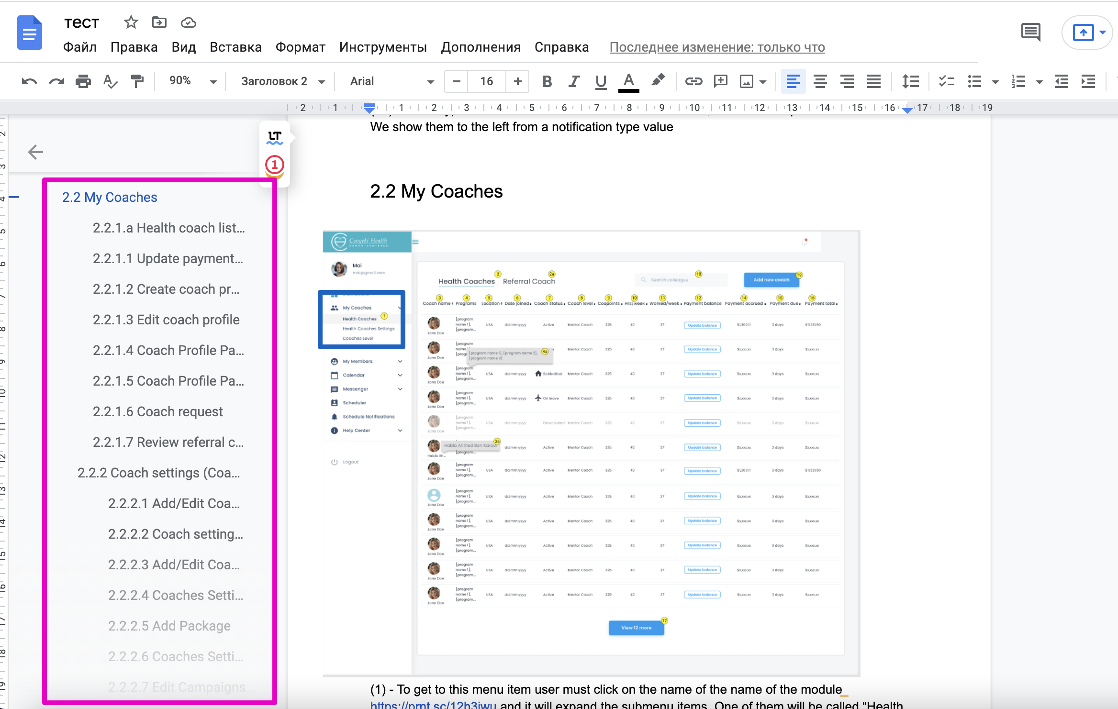The width and height of the screenshot is (1118, 709).
Task: Open grammar issue count badge
Action: tap(275, 166)
